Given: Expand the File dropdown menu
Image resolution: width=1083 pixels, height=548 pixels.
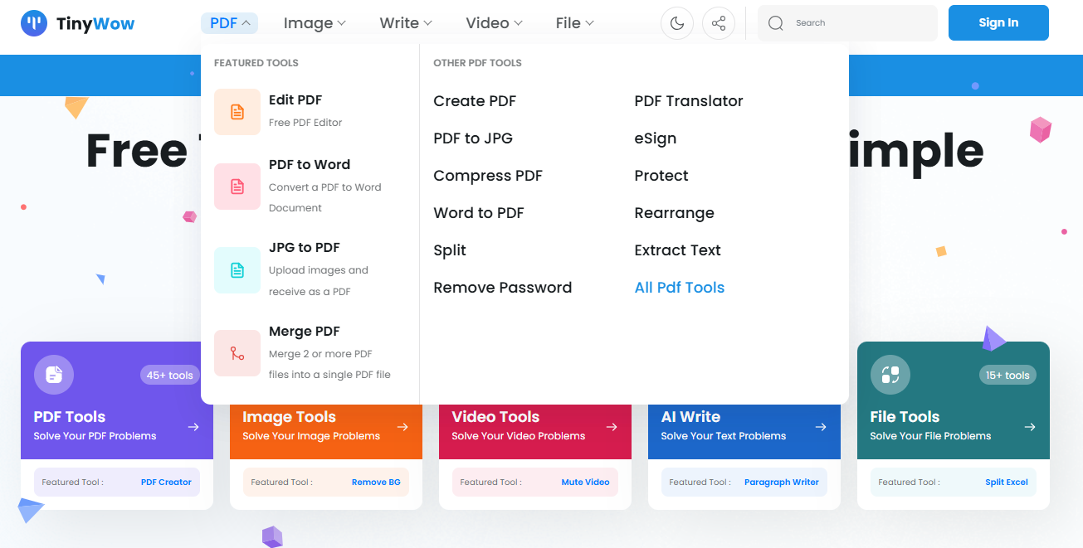Looking at the screenshot, I should [x=575, y=23].
